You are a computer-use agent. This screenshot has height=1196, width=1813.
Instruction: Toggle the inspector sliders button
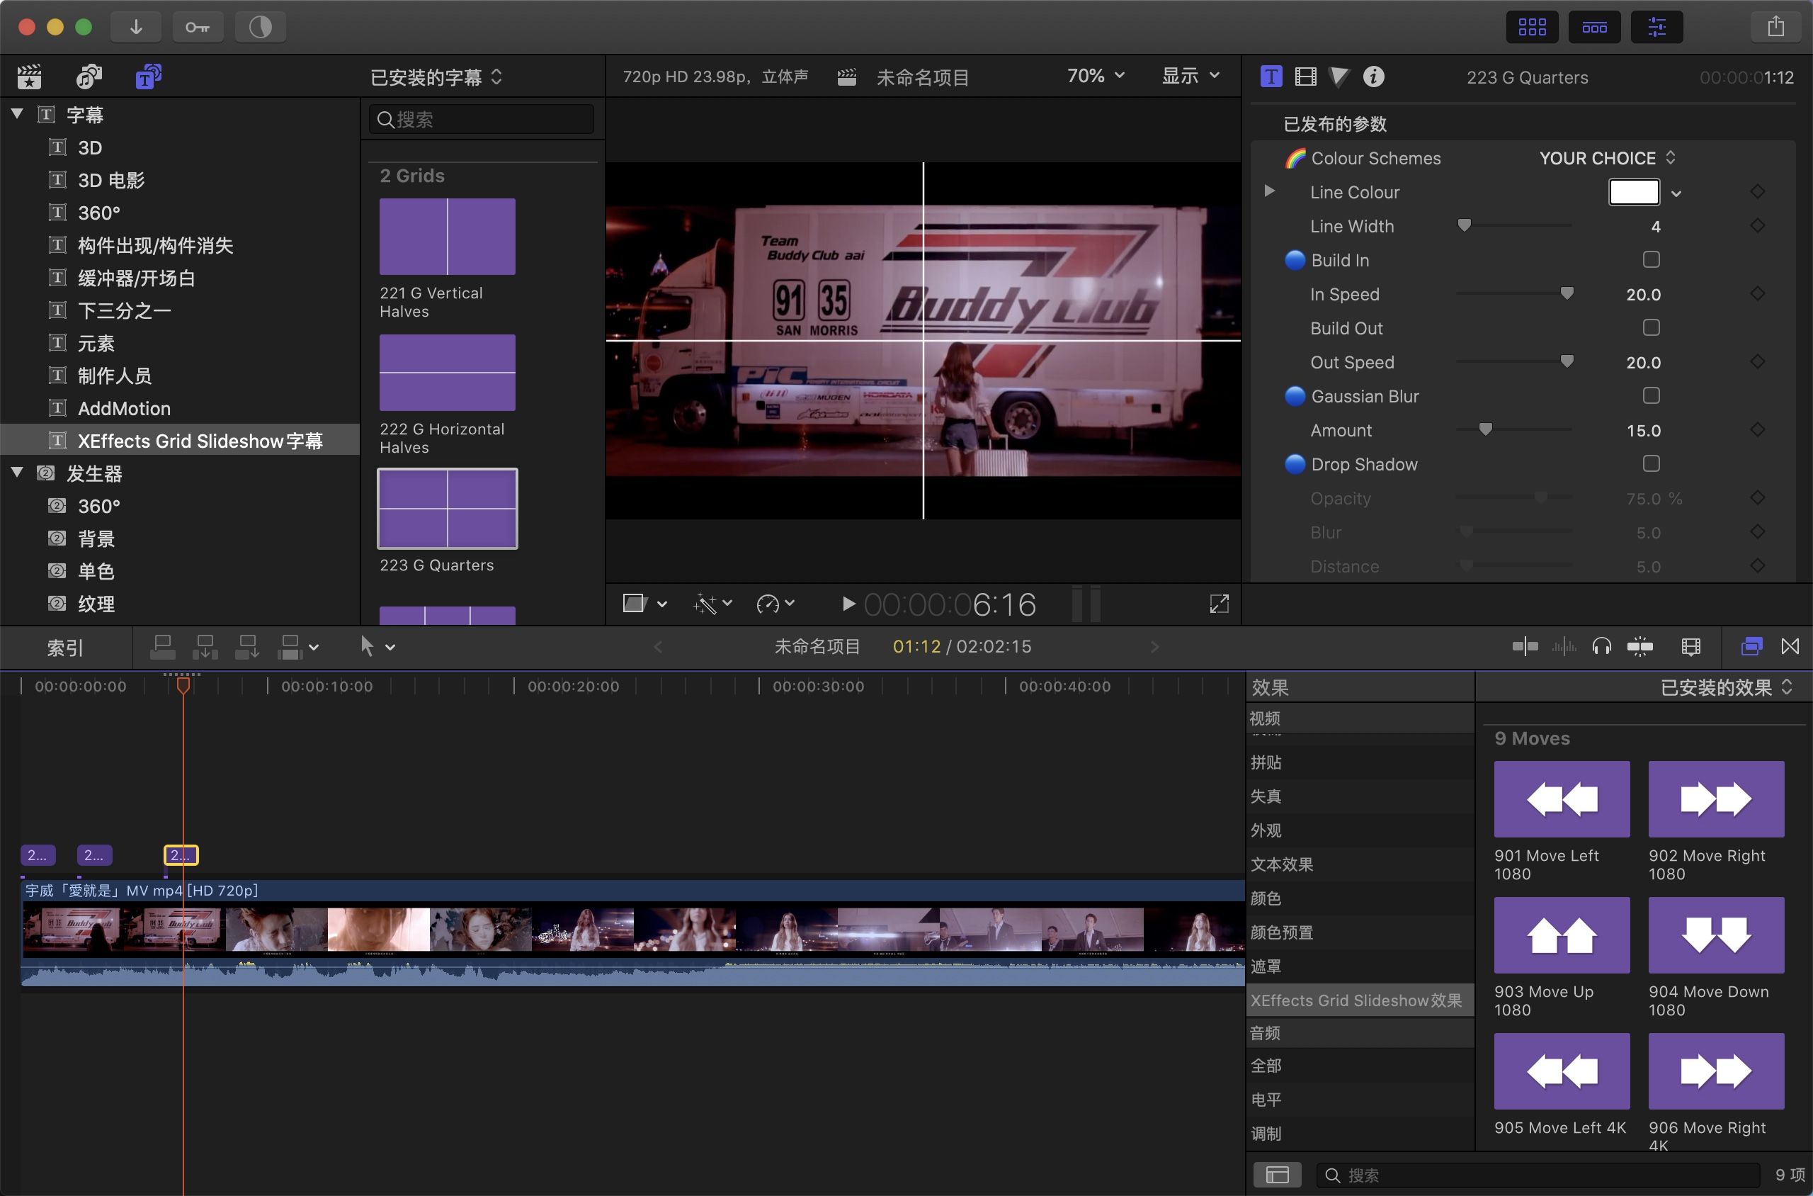coord(1656,28)
